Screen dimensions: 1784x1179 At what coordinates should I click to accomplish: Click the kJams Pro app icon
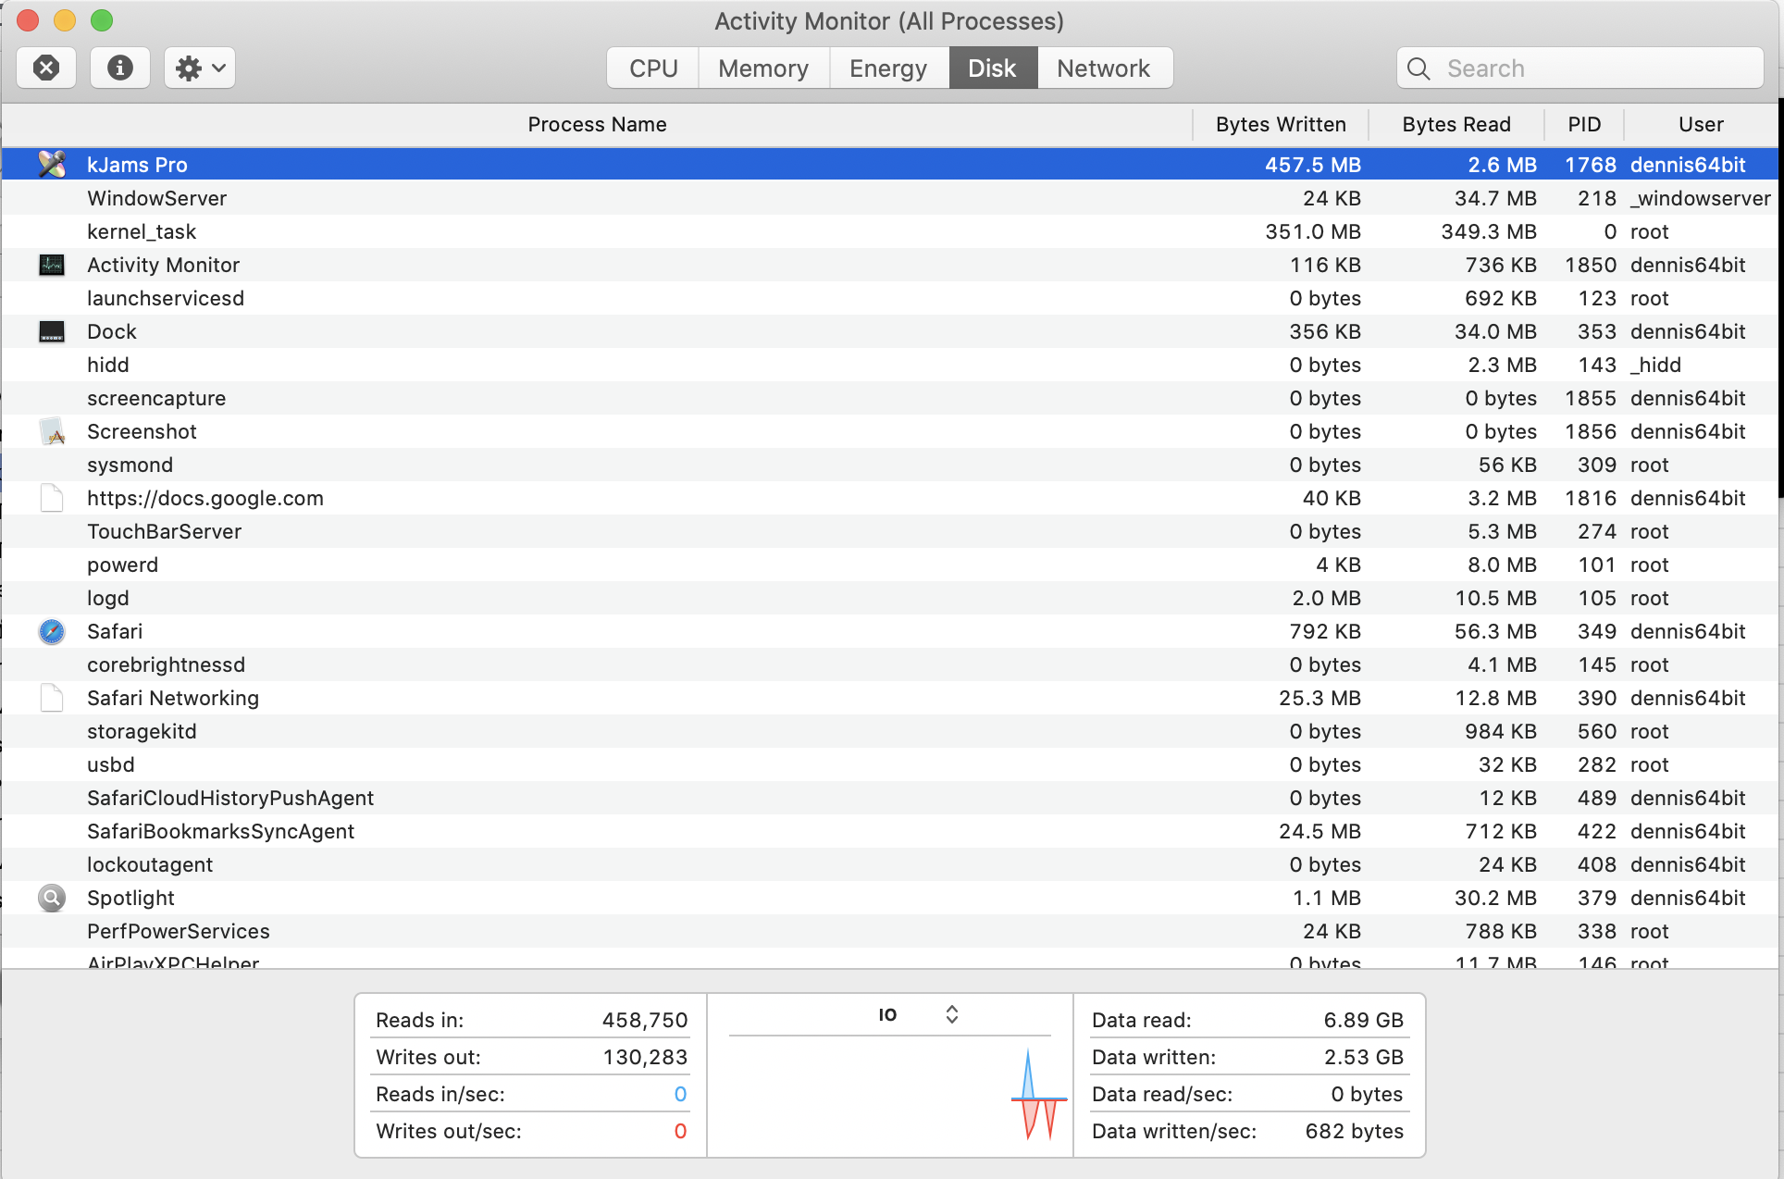pyautogui.click(x=52, y=165)
